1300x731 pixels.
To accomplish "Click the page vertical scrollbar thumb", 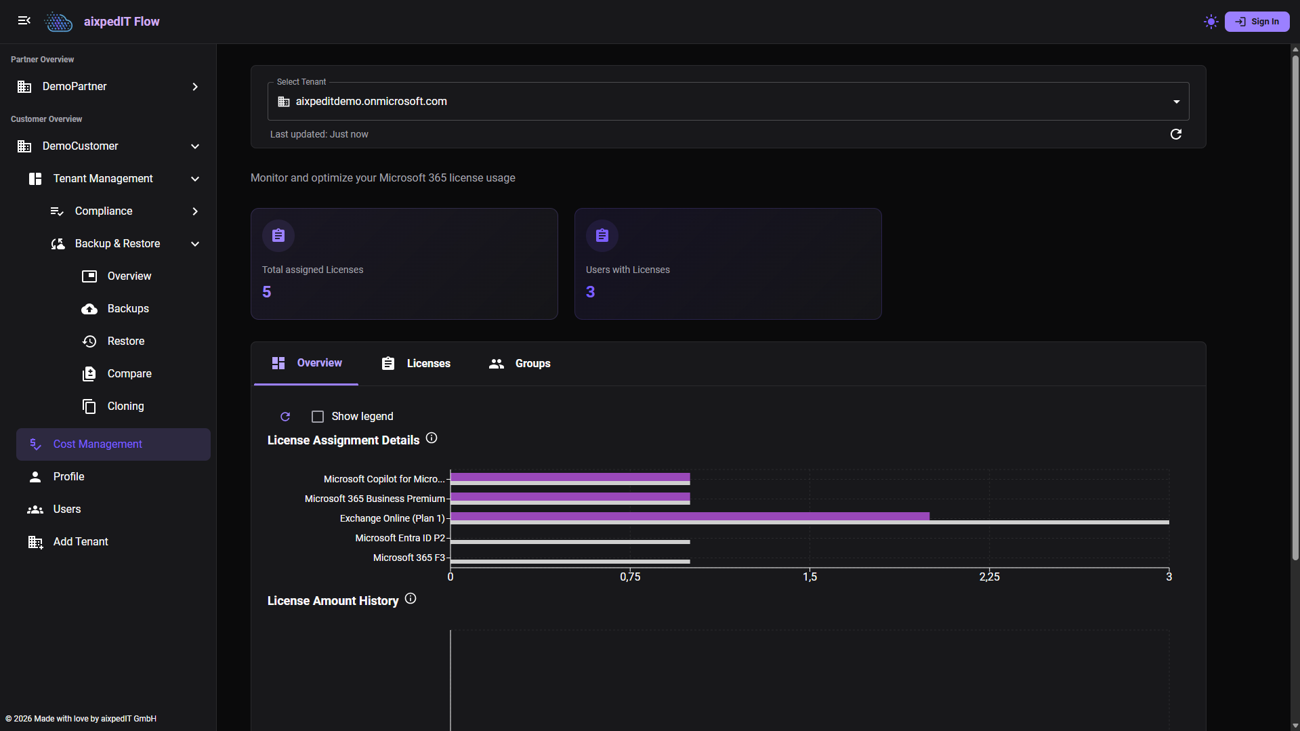I will coord(1295,308).
